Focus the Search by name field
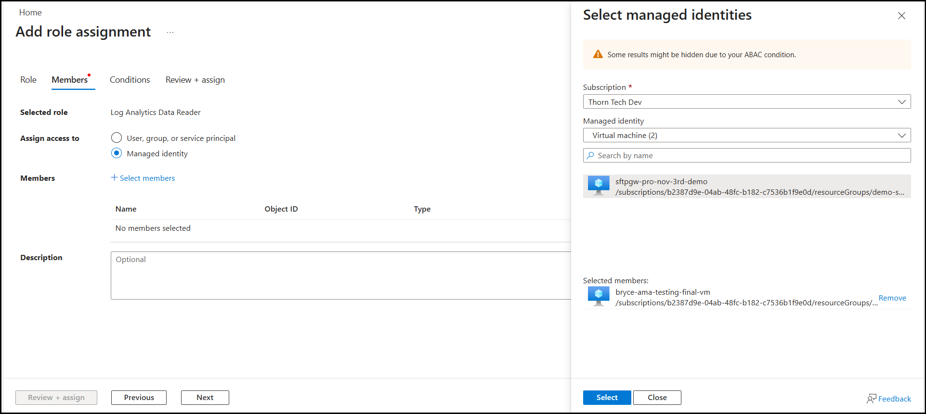The width and height of the screenshot is (926, 414). [751, 156]
